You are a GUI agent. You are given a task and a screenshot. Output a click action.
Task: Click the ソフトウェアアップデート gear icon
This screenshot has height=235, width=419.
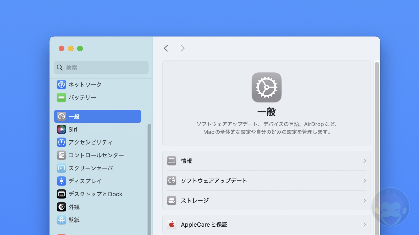(x=172, y=181)
